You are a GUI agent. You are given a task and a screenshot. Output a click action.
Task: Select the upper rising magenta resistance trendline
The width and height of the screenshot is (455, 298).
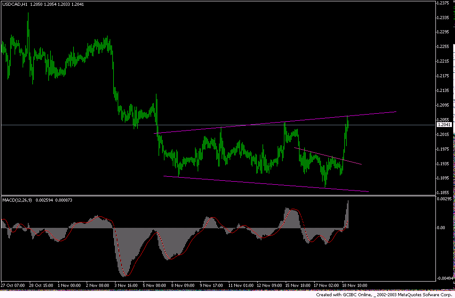coord(275,123)
